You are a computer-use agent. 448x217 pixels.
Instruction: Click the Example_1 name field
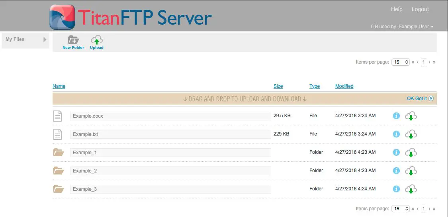170,153
